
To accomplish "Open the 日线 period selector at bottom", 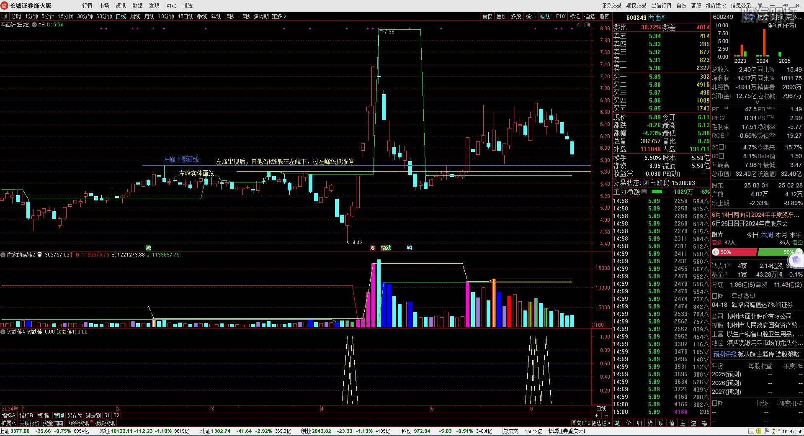I will pos(601,408).
